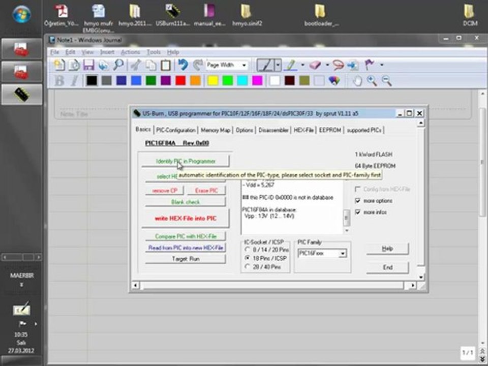Screen dimensions: 488x366
Task: Click the Zoom Out magnifier icon
Action: (x=387, y=81)
